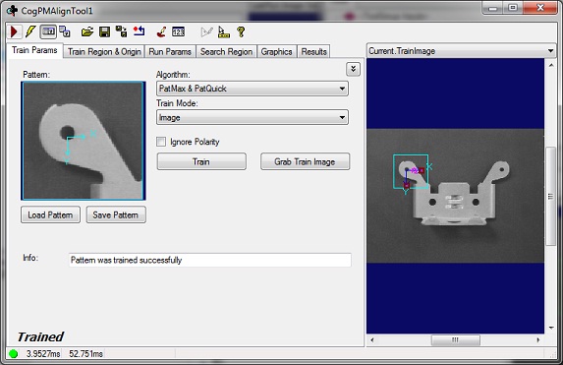Open the Run Params tab
This screenshot has height=365, width=563.
click(x=170, y=52)
